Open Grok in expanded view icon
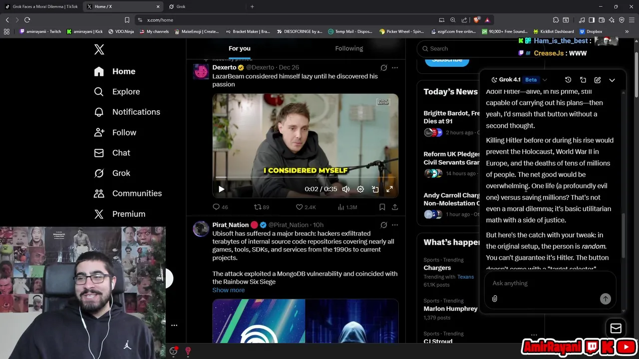This screenshot has width=639, height=359. pyautogui.click(x=583, y=80)
